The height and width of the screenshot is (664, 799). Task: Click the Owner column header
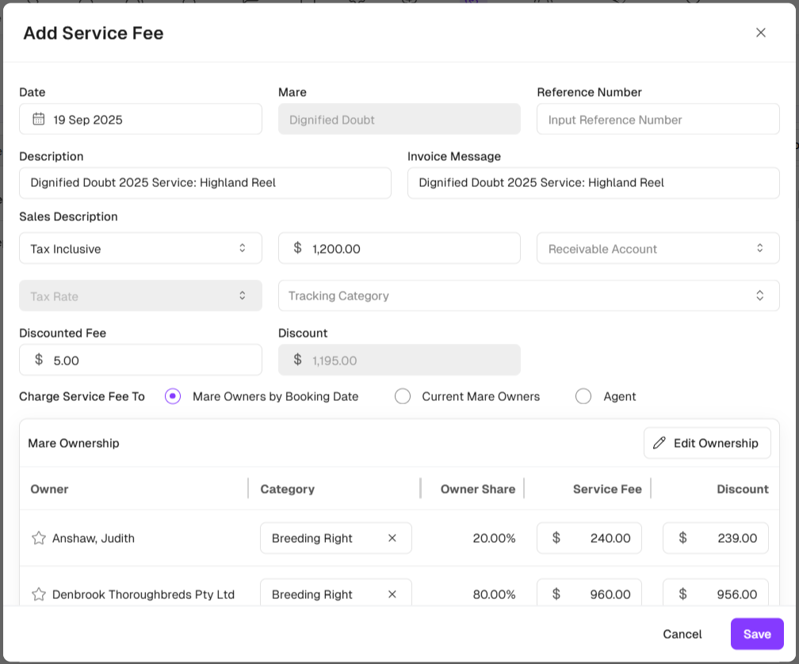tap(49, 489)
